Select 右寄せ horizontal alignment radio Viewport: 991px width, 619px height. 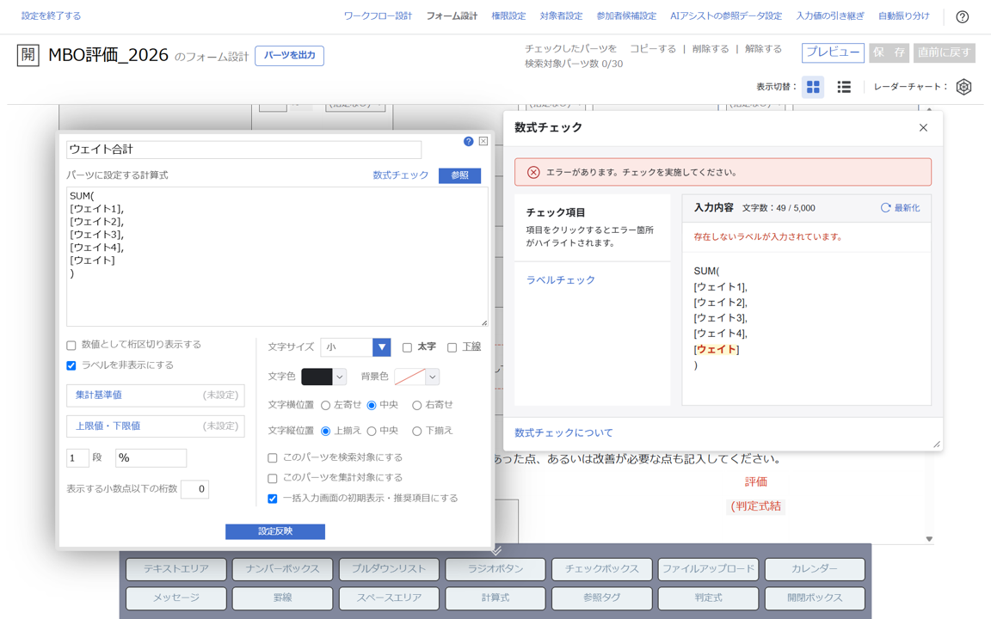(417, 406)
